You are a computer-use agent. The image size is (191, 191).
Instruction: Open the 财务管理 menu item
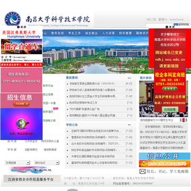click(125, 33)
